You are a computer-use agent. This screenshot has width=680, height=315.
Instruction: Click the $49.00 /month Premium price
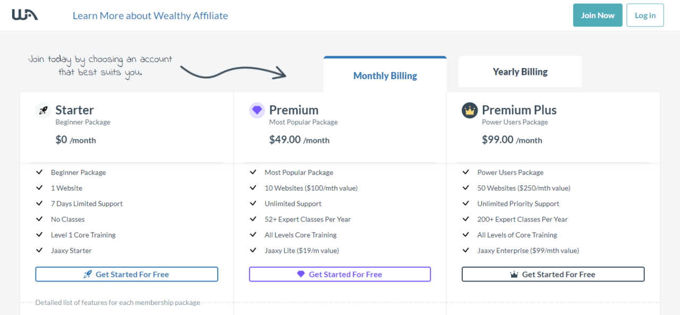coord(299,140)
